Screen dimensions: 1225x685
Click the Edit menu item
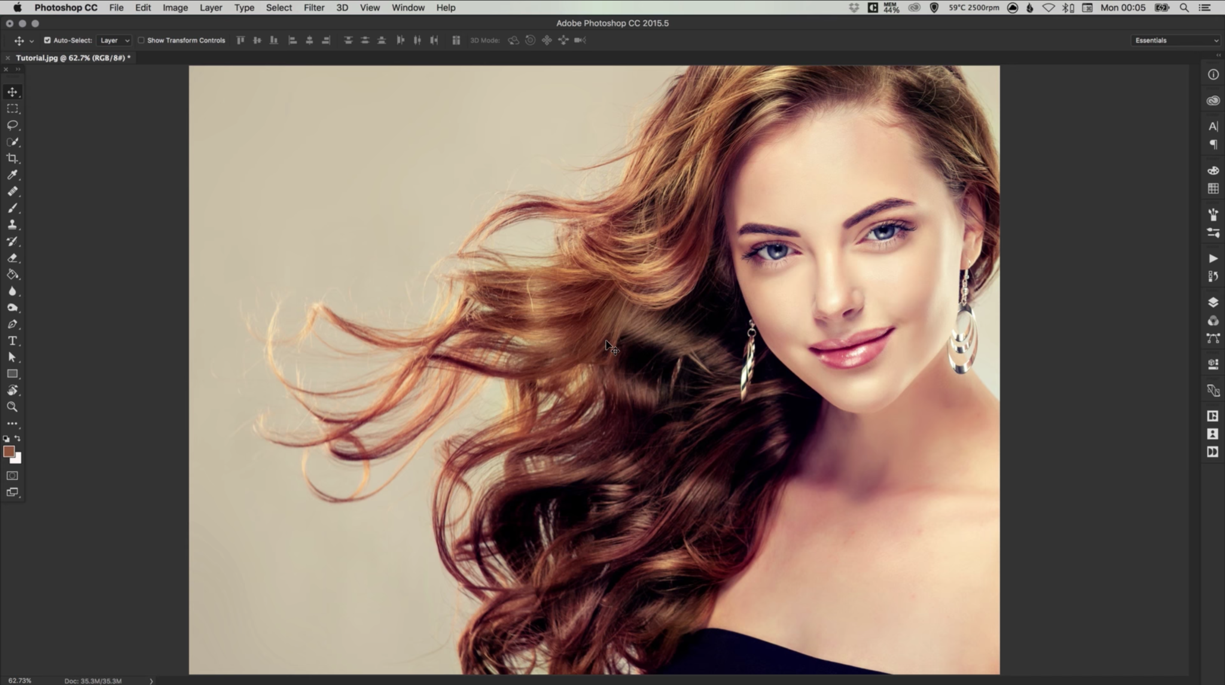coord(143,8)
